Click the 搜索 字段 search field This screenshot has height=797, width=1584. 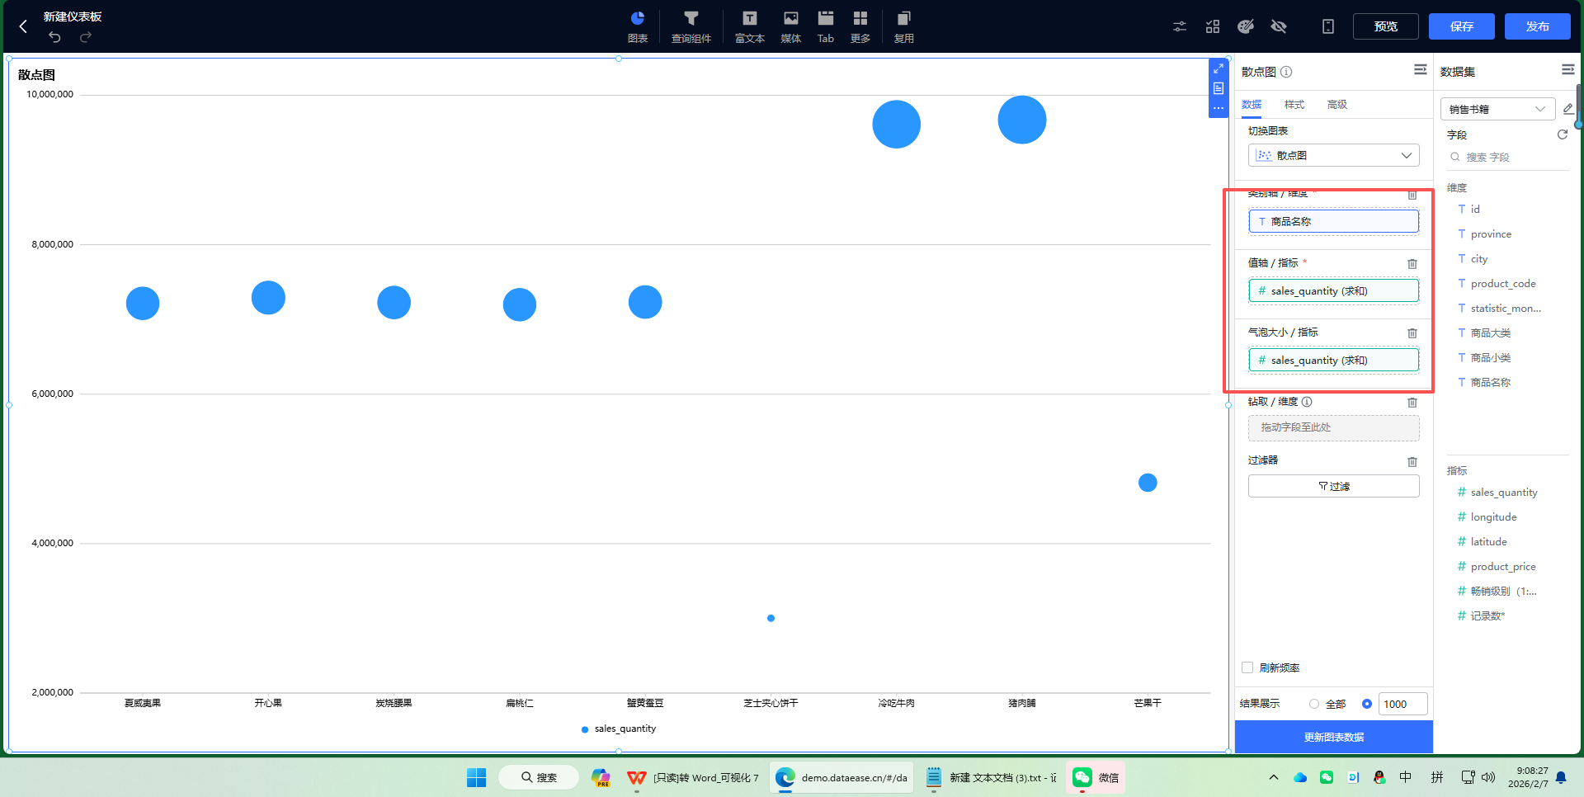point(1508,157)
